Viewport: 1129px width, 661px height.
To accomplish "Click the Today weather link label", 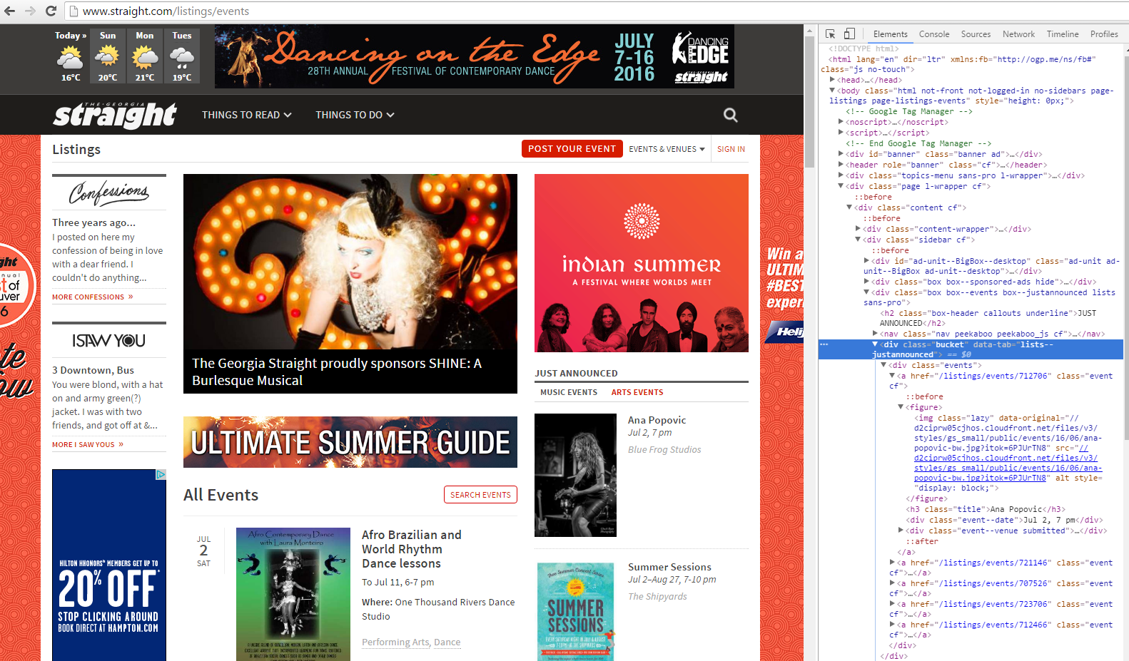I will click(x=71, y=36).
